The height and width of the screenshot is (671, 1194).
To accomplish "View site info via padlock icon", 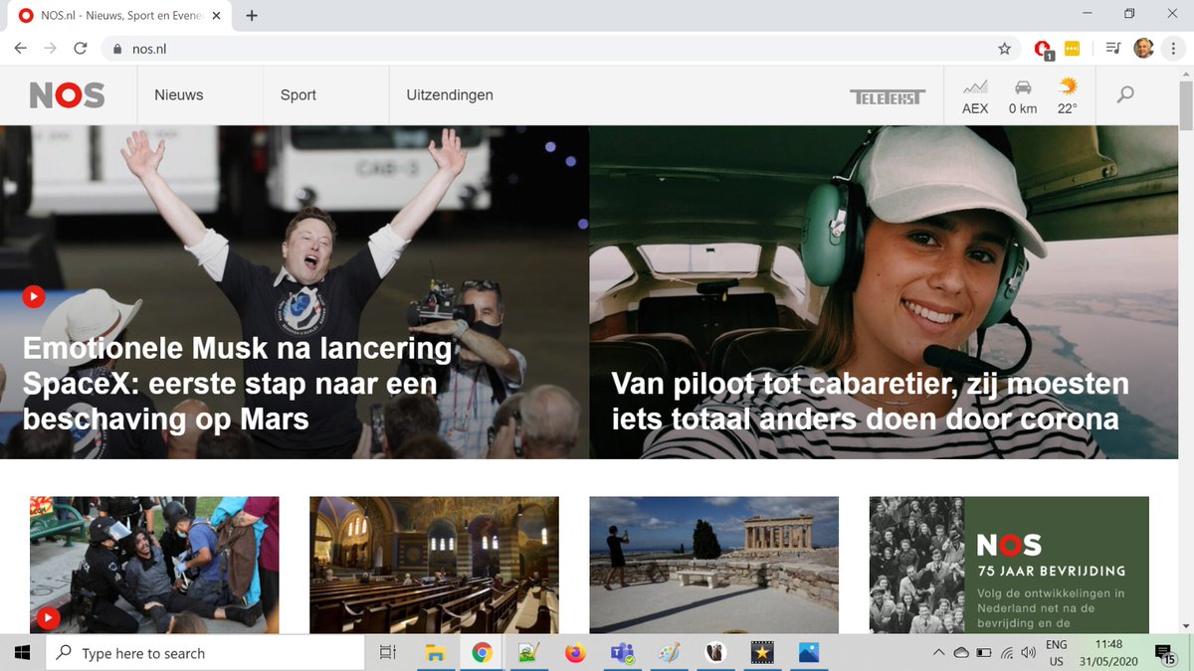I will click(117, 49).
